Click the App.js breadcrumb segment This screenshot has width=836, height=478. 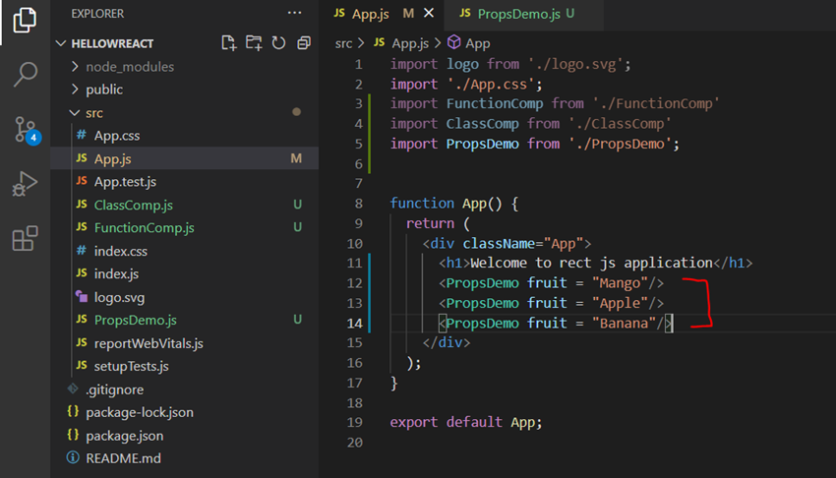(x=401, y=43)
